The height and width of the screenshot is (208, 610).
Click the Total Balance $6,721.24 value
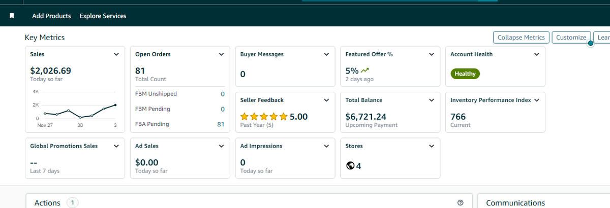pyautogui.click(x=366, y=117)
